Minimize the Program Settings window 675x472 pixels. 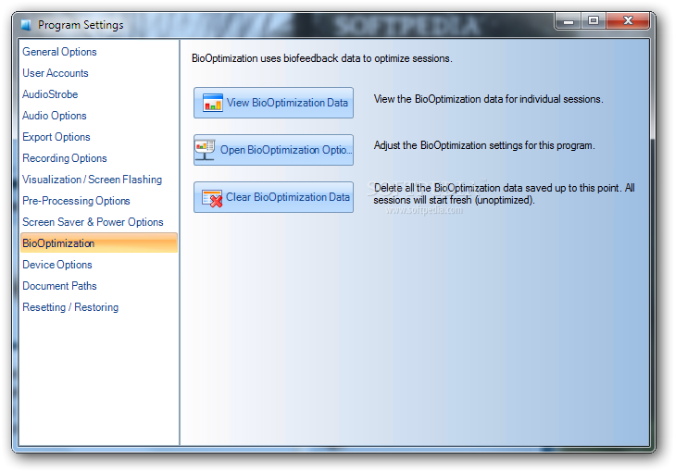[569, 21]
